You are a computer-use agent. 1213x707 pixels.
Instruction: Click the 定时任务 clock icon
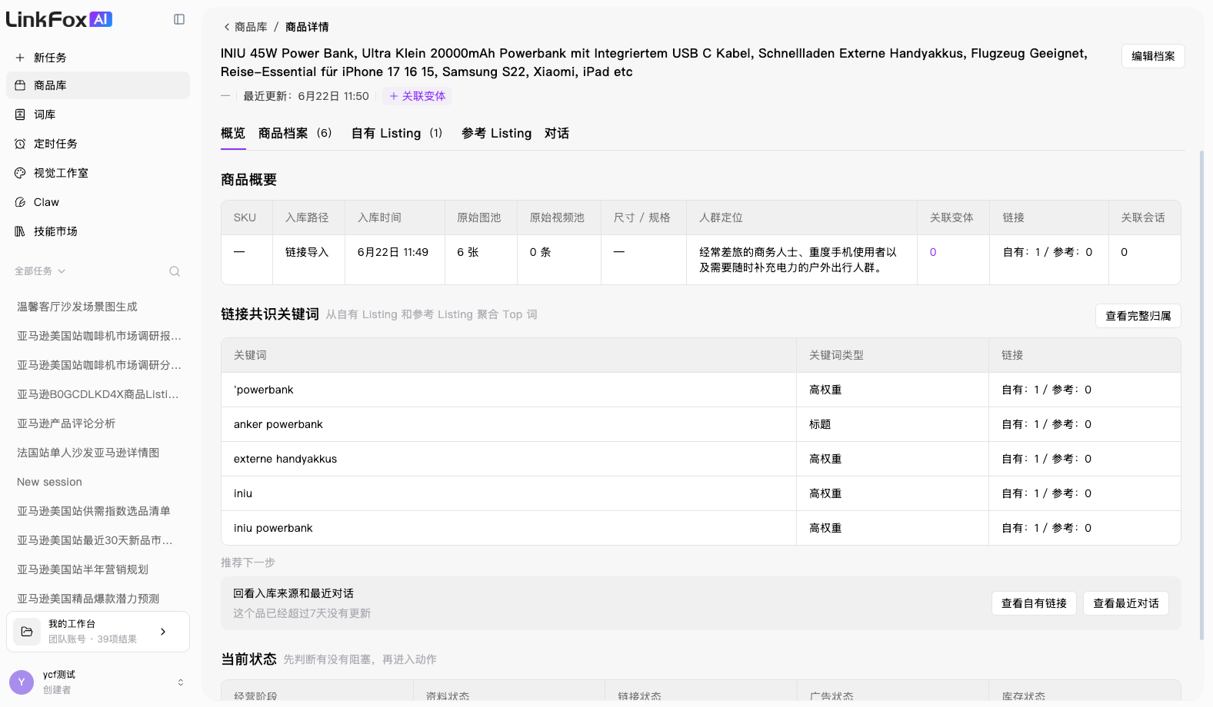click(20, 144)
